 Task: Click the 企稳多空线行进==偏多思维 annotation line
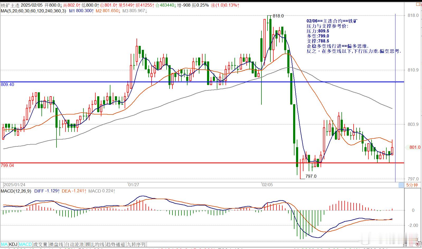(337, 46)
